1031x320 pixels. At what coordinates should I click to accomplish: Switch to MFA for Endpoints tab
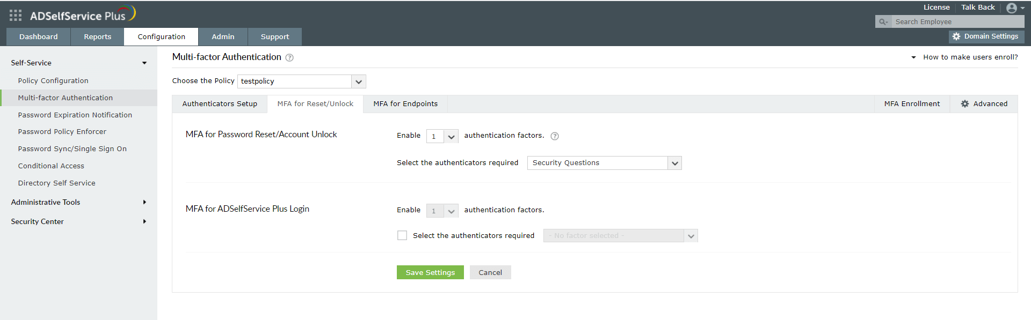(x=405, y=104)
